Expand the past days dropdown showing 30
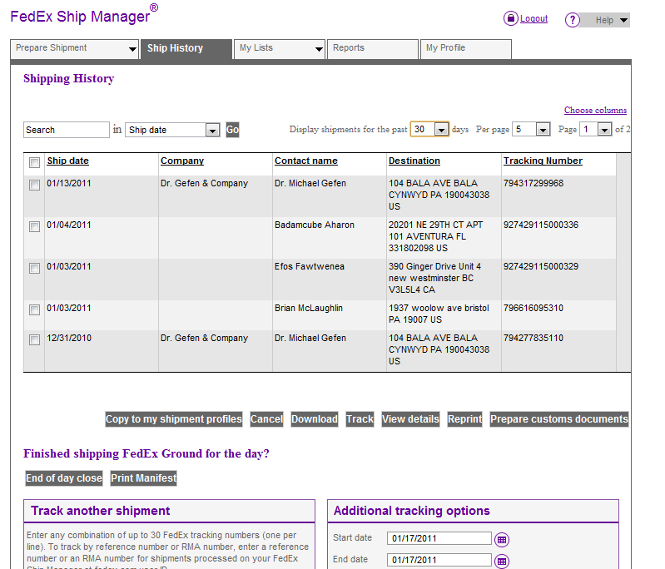 441,130
